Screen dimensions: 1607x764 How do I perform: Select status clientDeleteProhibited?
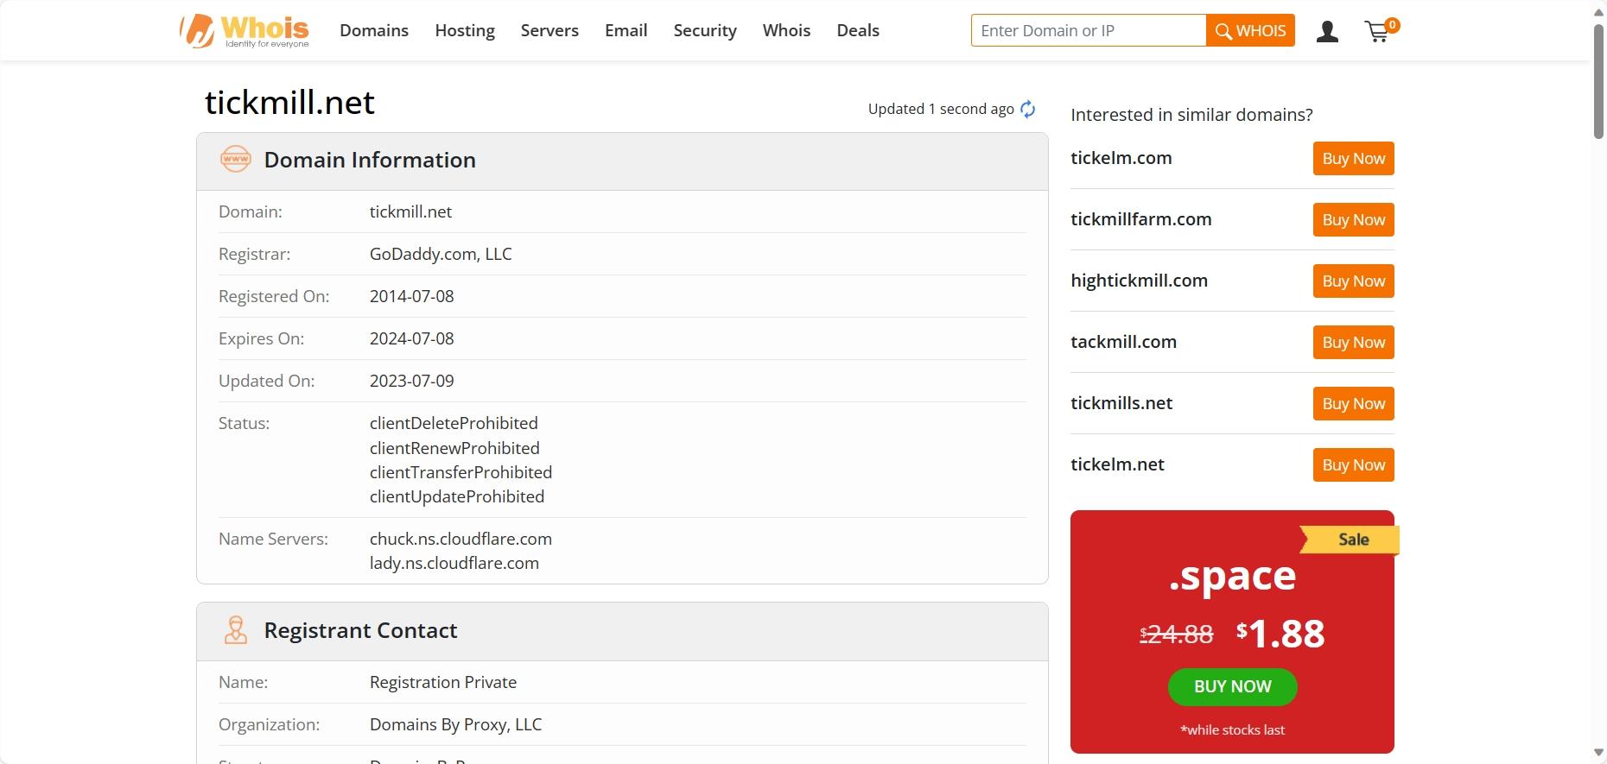click(x=454, y=423)
